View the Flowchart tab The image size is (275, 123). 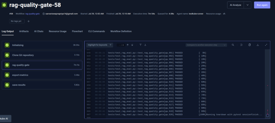click(x=77, y=31)
